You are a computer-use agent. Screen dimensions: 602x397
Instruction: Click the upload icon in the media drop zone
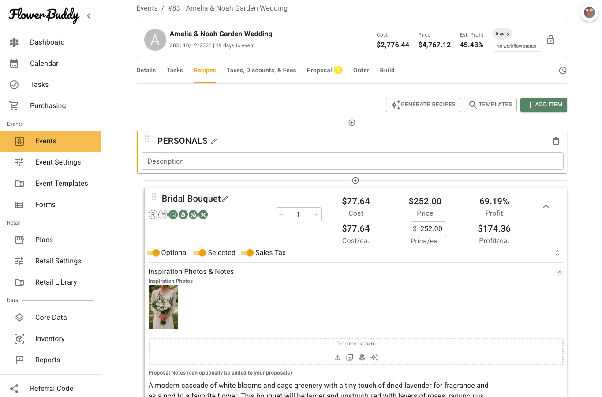(x=337, y=357)
